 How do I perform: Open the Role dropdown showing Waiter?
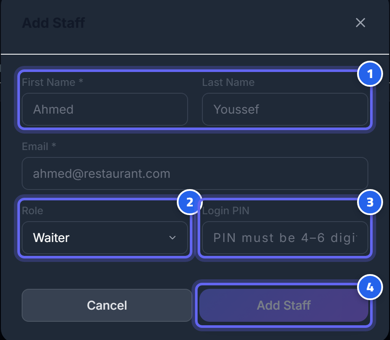pyautogui.click(x=105, y=238)
